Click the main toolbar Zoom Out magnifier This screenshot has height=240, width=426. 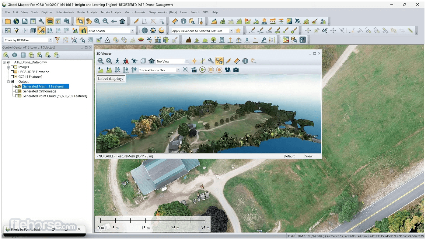pyautogui.click(x=105, y=21)
